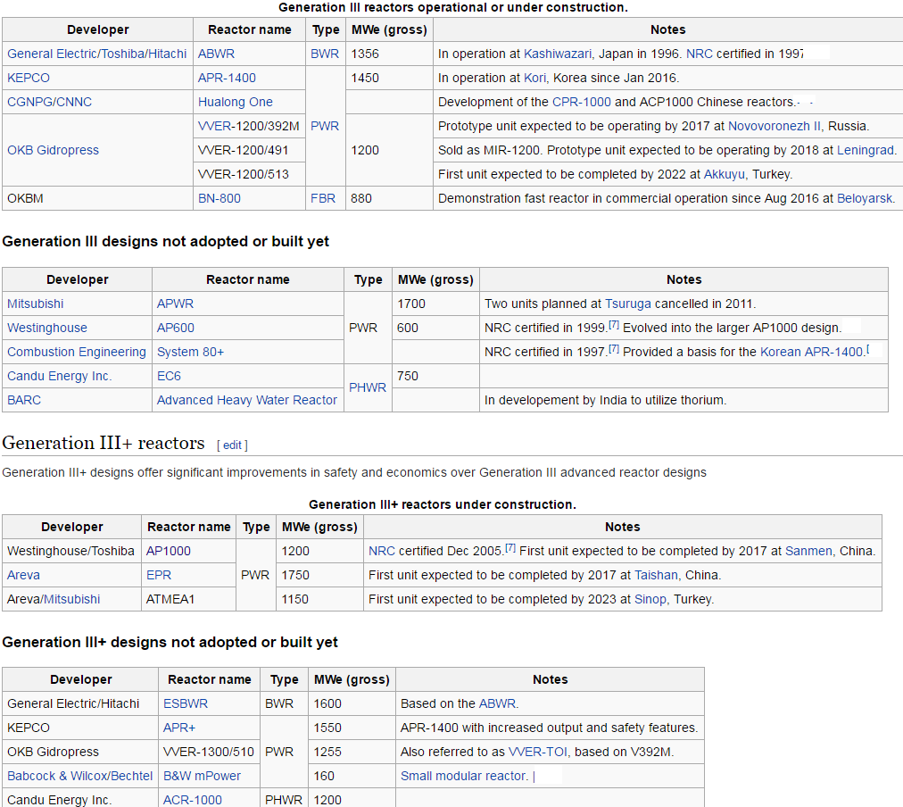Open ABWR link in the ESBWR notes
This screenshot has height=807, width=903.
(497, 703)
